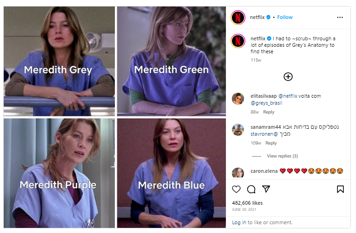Share post using paper plane icon
Viewport: 356px width, 233px height.
tap(266, 189)
